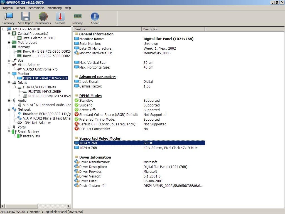Open the Program menu

click(x=7, y=8)
